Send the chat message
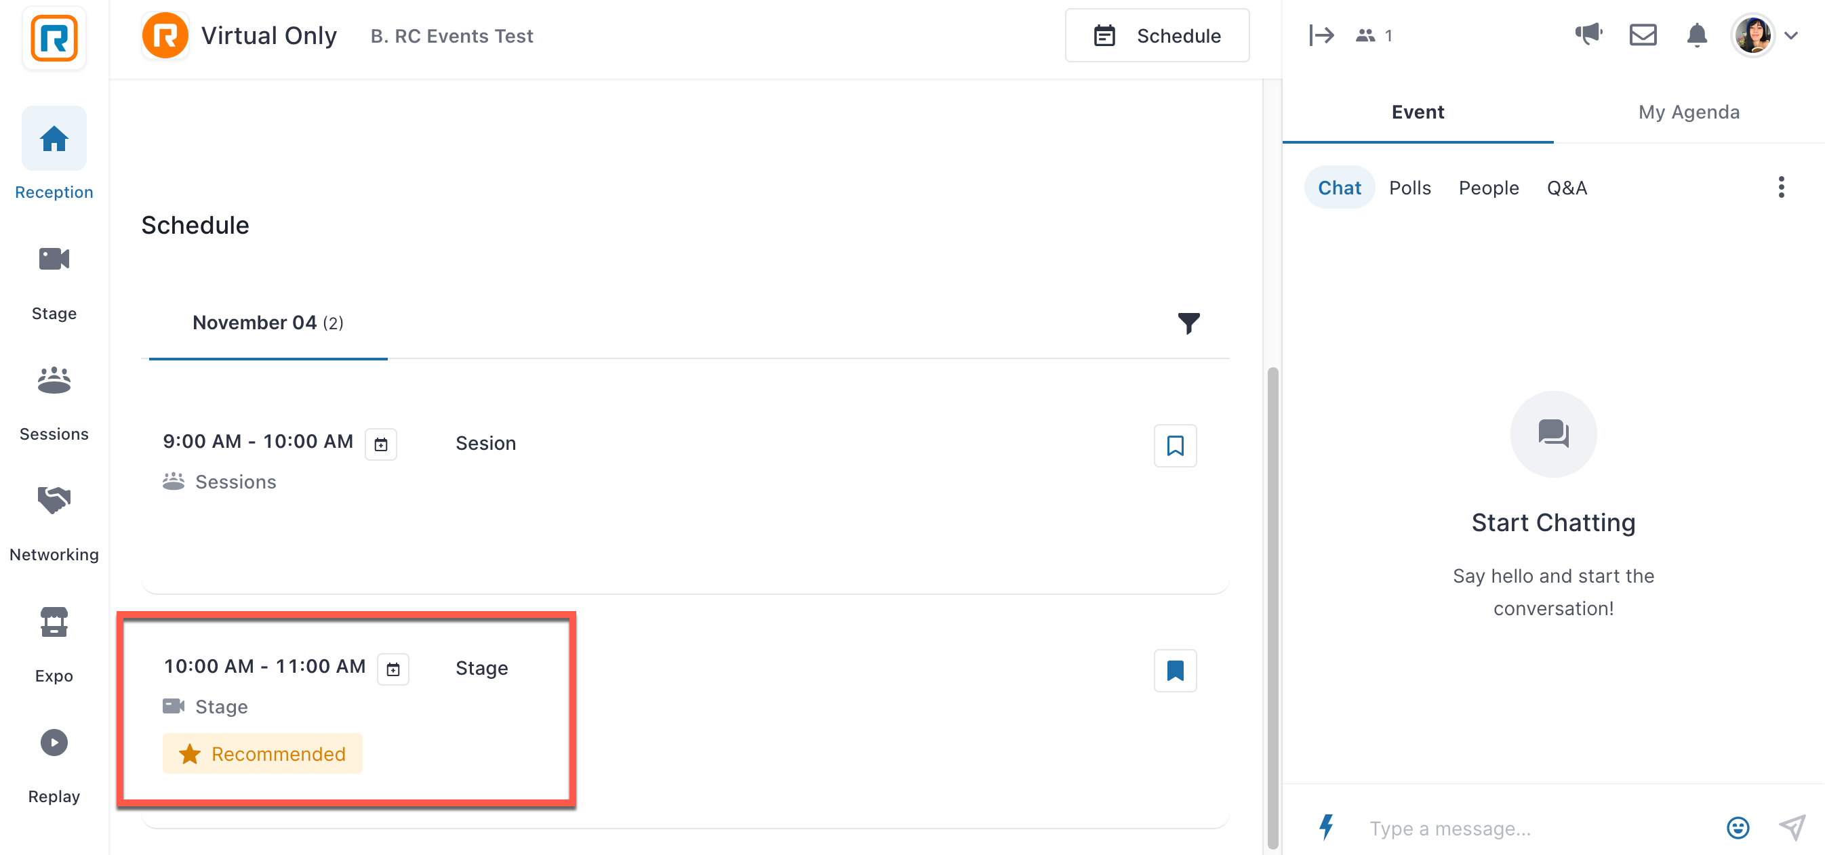Image resolution: width=1825 pixels, height=855 pixels. (x=1792, y=827)
